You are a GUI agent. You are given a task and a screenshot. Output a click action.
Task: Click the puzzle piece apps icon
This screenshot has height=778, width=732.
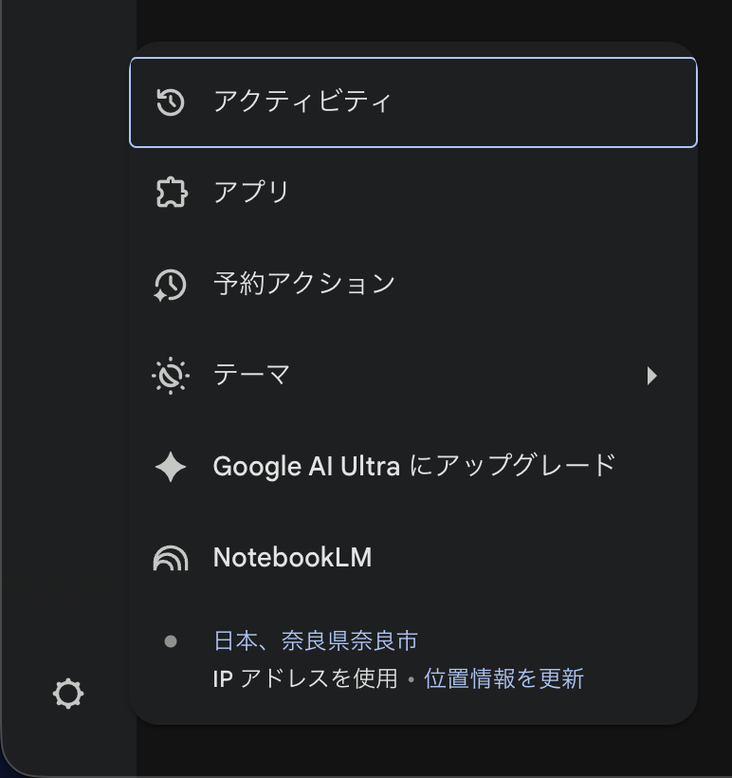[x=171, y=193]
